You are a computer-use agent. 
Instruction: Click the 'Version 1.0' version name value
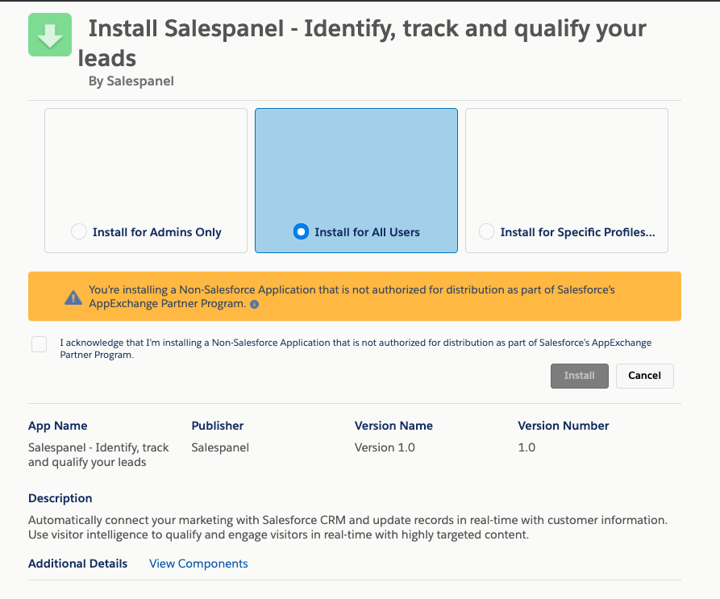385,447
